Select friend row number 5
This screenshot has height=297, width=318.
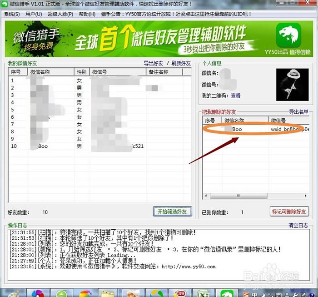(x=99, y=110)
